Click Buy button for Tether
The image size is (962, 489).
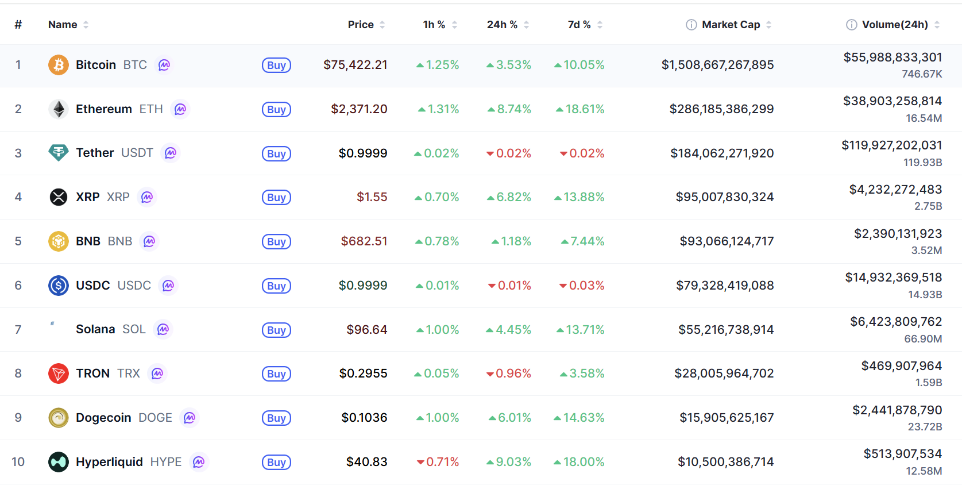pos(276,154)
